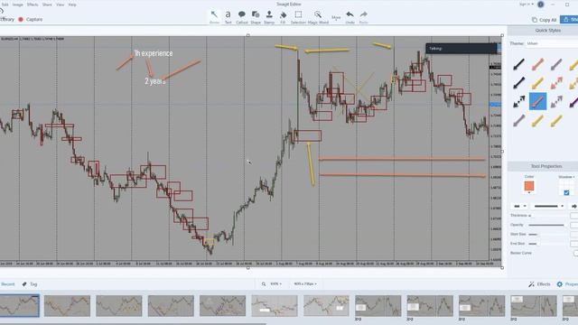Open the arrow end style dropdown
Image resolution: width=578 pixels, height=325 pixels.
pos(574,206)
